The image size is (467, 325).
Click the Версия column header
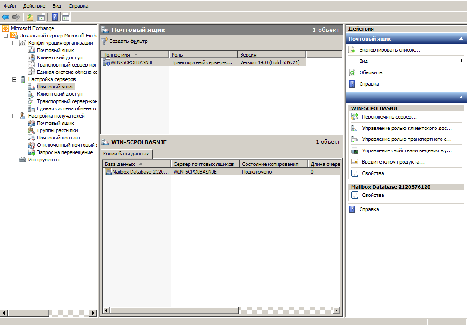coord(272,55)
